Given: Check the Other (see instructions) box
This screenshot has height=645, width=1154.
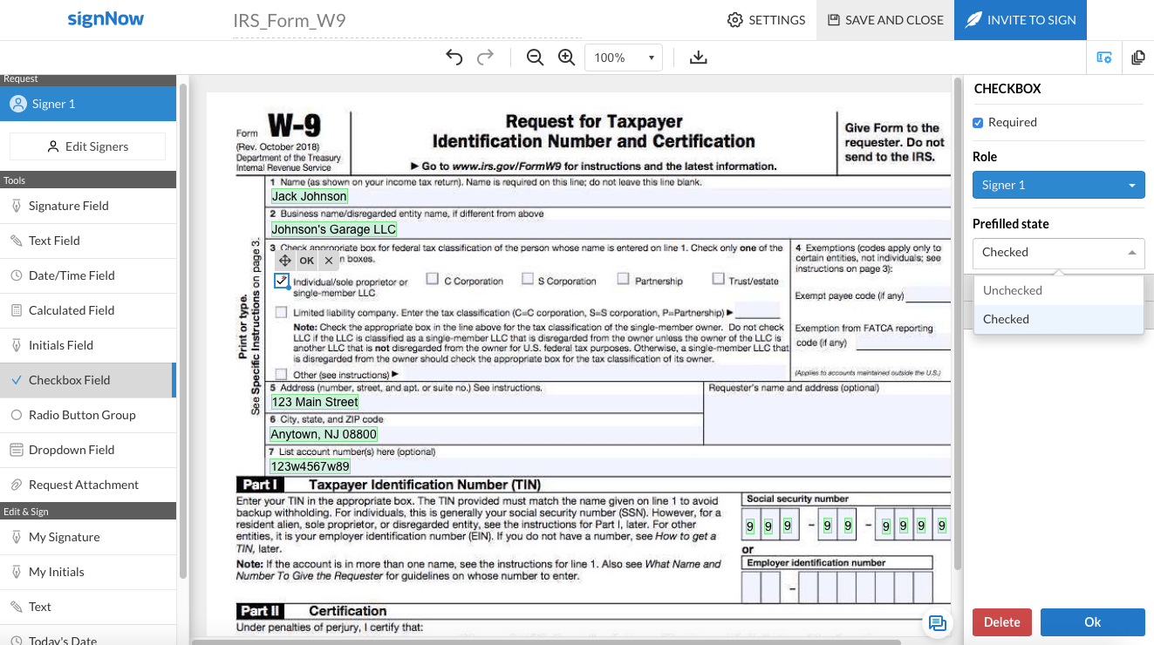Looking at the screenshot, I should pyautogui.click(x=281, y=374).
